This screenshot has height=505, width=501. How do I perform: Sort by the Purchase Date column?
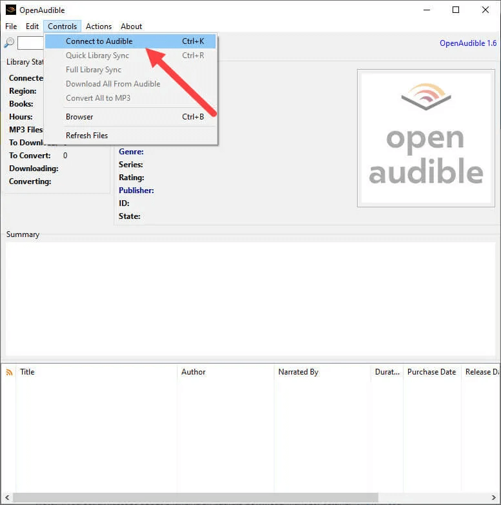[x=431, y=372]
